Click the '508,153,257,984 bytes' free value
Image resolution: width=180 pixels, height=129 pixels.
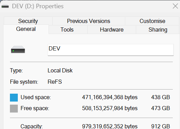tap(110, 108)
